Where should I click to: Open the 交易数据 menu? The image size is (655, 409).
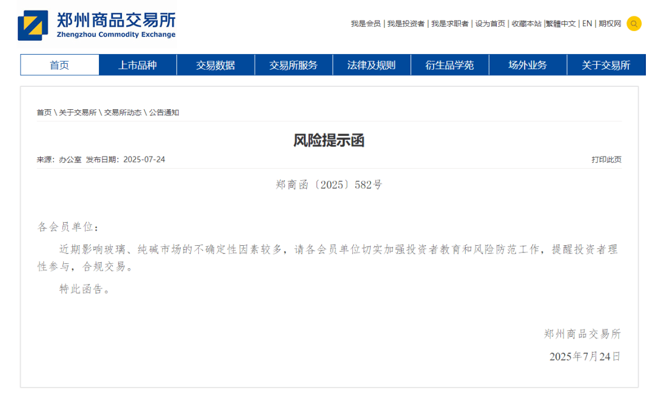click(215, 65)
